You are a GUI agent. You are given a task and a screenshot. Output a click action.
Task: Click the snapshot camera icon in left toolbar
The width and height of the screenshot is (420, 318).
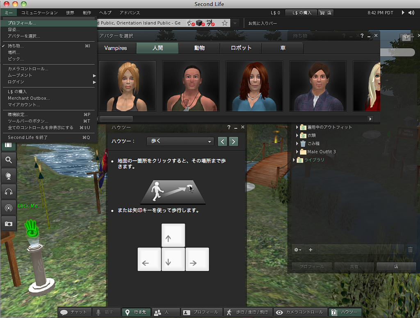pyautogui.click(x=9, y=223)
